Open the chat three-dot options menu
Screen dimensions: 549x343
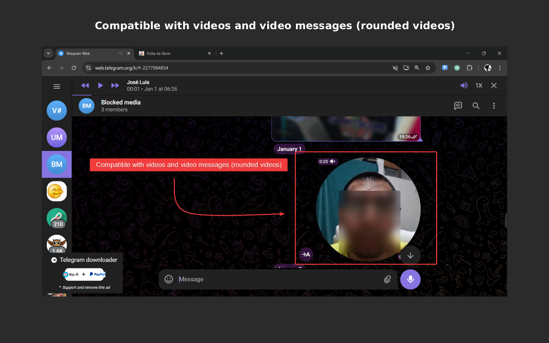494,105
